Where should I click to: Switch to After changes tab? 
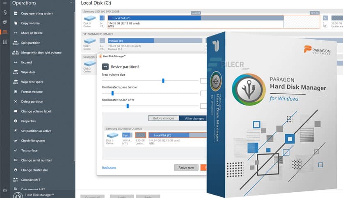[193, 118]
